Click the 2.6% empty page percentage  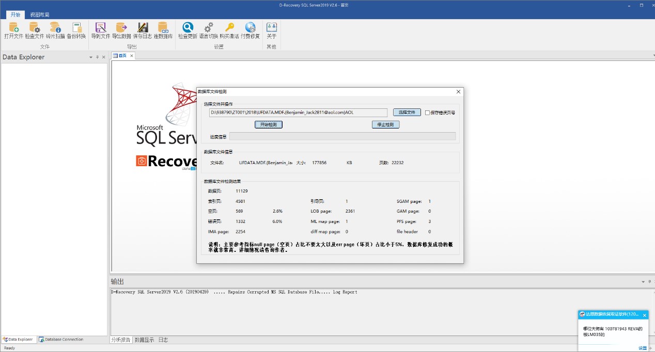tap(277, 211)
